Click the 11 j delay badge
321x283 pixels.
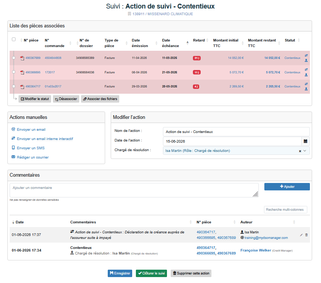click(x=197, y=73)
